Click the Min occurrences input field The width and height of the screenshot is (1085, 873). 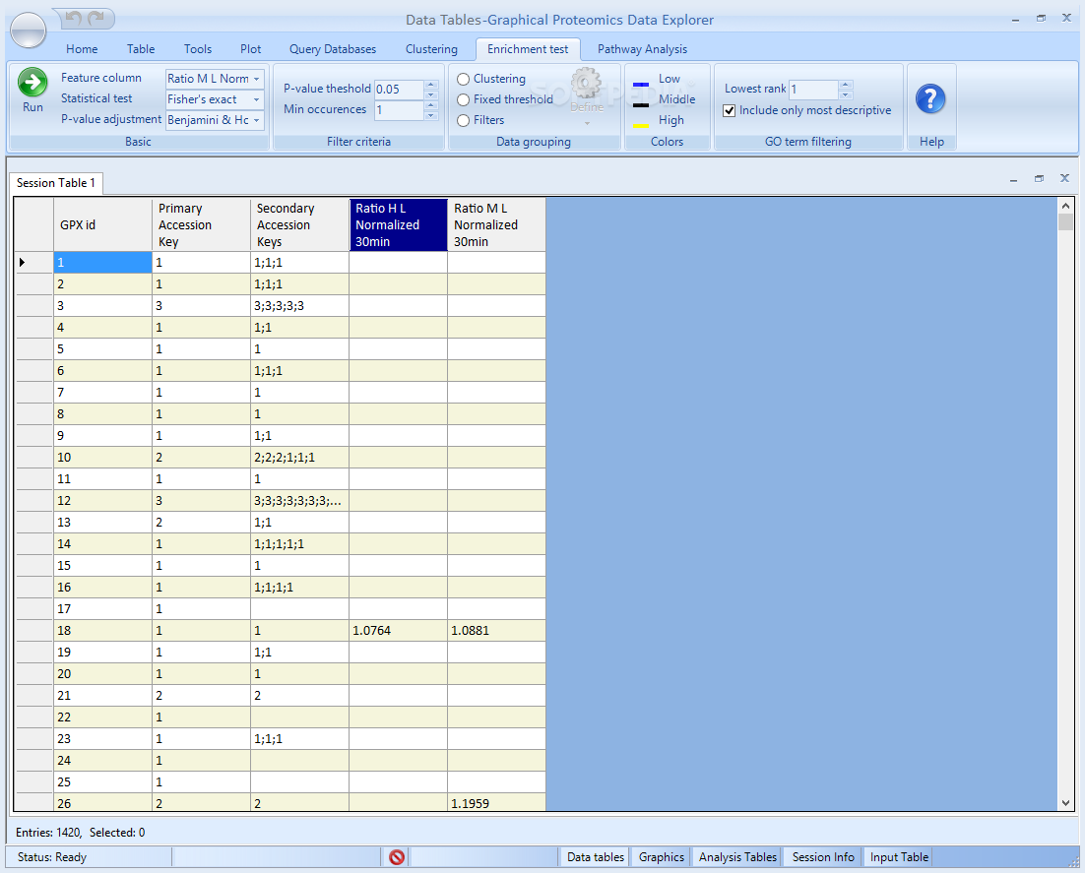pyautogui.click(x=400, y=110)
